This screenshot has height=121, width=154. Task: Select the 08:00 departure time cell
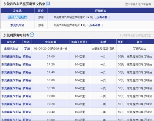click(x=51, y=80)
